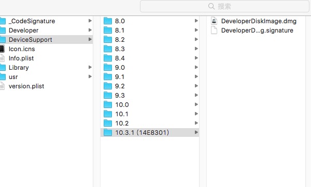Click the version.plist file icon
311x187 pixels.
pos(2,86)
